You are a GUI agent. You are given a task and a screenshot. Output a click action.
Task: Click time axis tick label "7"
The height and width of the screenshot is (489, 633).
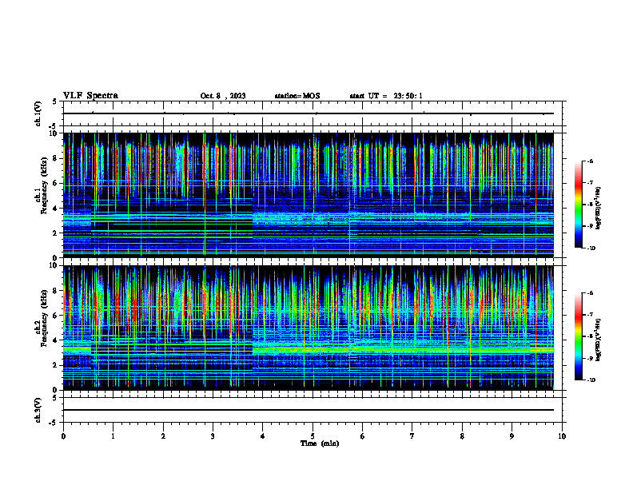click(412, 436)
